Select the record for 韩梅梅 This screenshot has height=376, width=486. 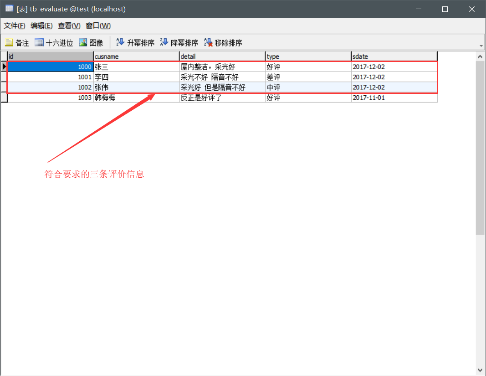(137, 97)
